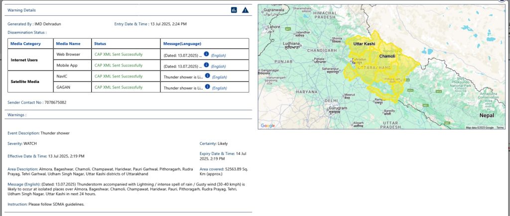Click the DELHI label on the map
This screenshot has width=510, height=216.
point(331,101)
